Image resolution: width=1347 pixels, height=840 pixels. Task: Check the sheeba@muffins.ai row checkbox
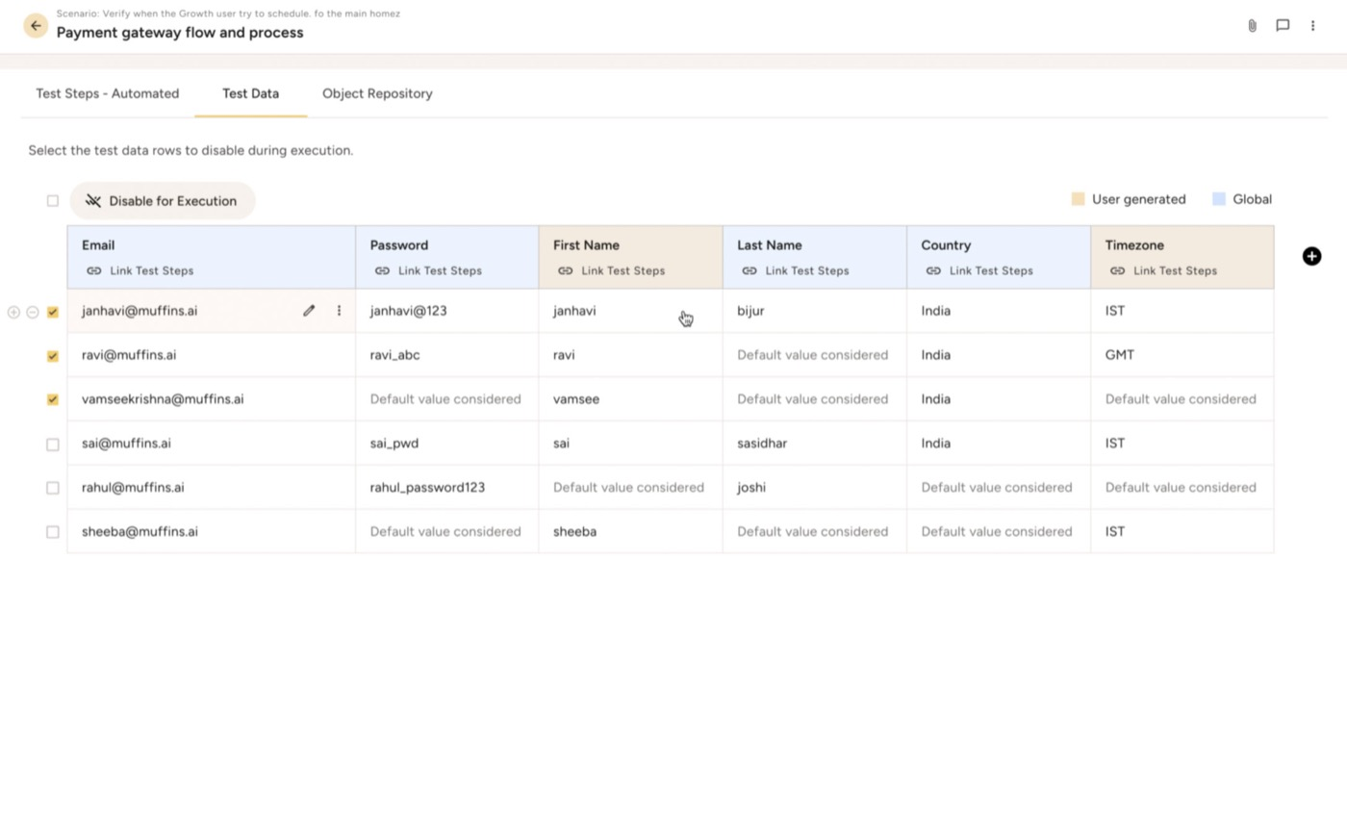click(53, 532)
